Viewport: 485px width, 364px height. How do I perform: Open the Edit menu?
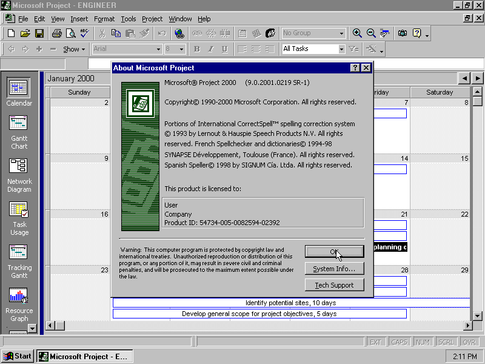click(39, 19)
